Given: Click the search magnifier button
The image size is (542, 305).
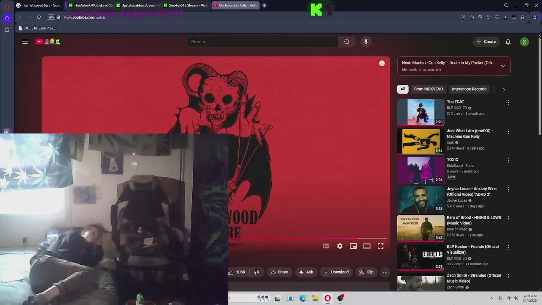Looking at the screenshot, I should point(347,42).
